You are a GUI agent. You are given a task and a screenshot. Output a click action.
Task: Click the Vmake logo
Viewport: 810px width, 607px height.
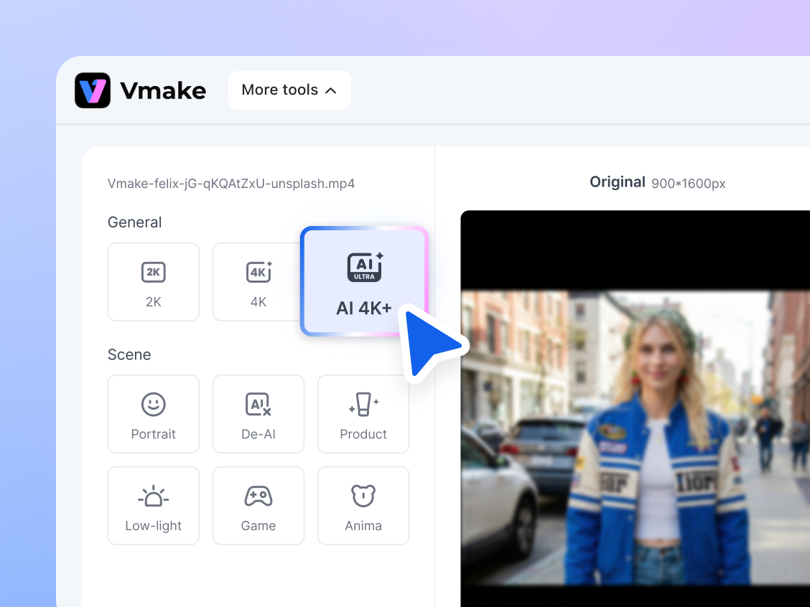pos(92,90)
